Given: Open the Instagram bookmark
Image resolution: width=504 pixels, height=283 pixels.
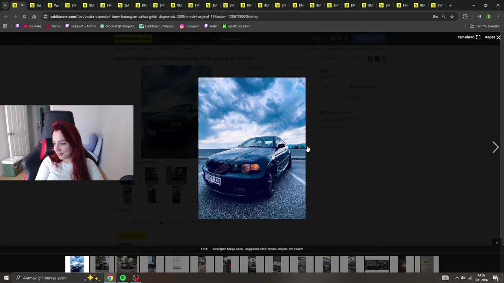Looking at the screenshot, I should click(189, 26).
